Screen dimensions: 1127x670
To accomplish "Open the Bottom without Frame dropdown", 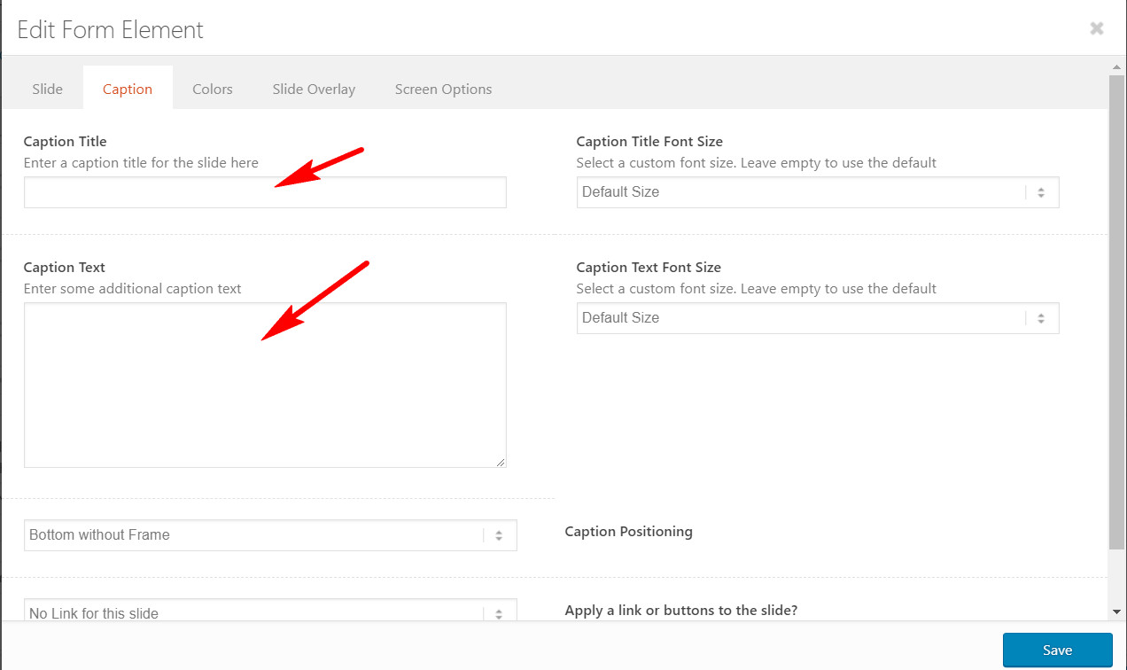I will [x=270, y=535].
